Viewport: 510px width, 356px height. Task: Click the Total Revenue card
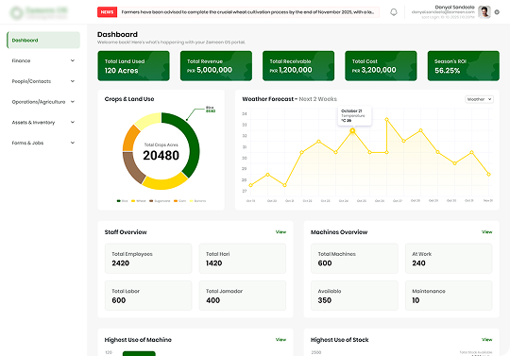216,66
